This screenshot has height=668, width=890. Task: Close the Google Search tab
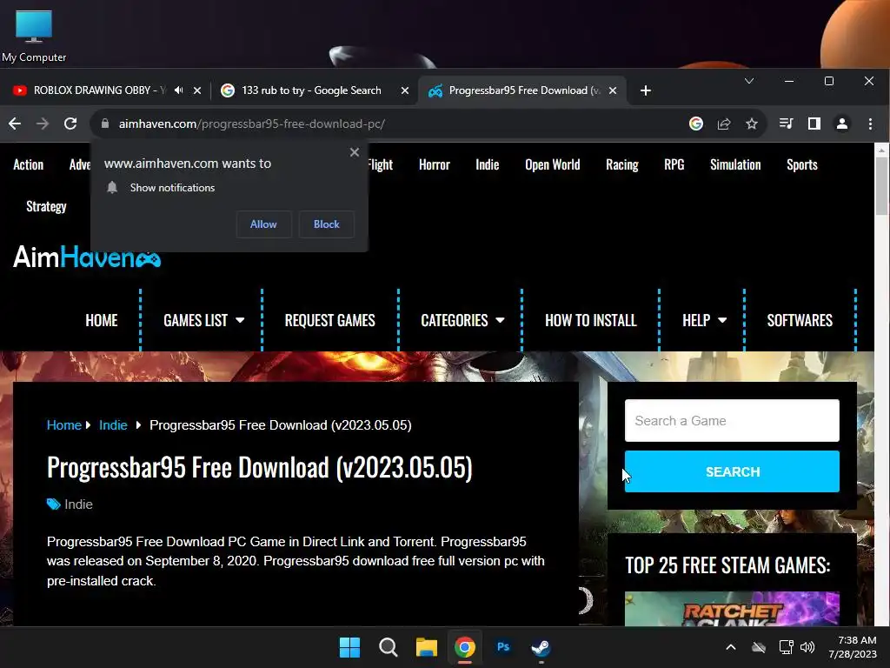pos(405,90)
